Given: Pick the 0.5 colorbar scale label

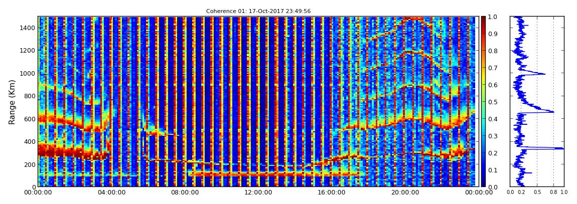Looking at the screenshot, I should pos(493,102).
